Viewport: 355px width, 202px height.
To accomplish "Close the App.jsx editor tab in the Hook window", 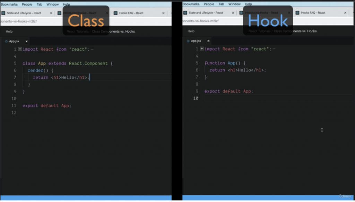I will click(x=208, y=41).
